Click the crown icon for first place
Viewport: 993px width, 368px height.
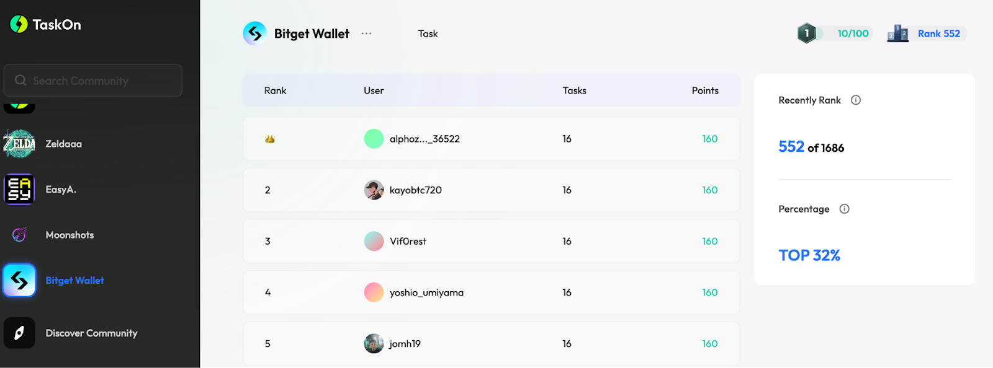tap(269, 139)
